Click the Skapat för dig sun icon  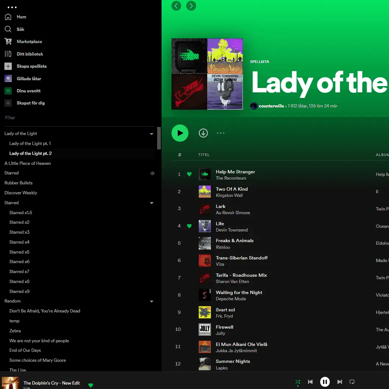(x=8, y=103)
